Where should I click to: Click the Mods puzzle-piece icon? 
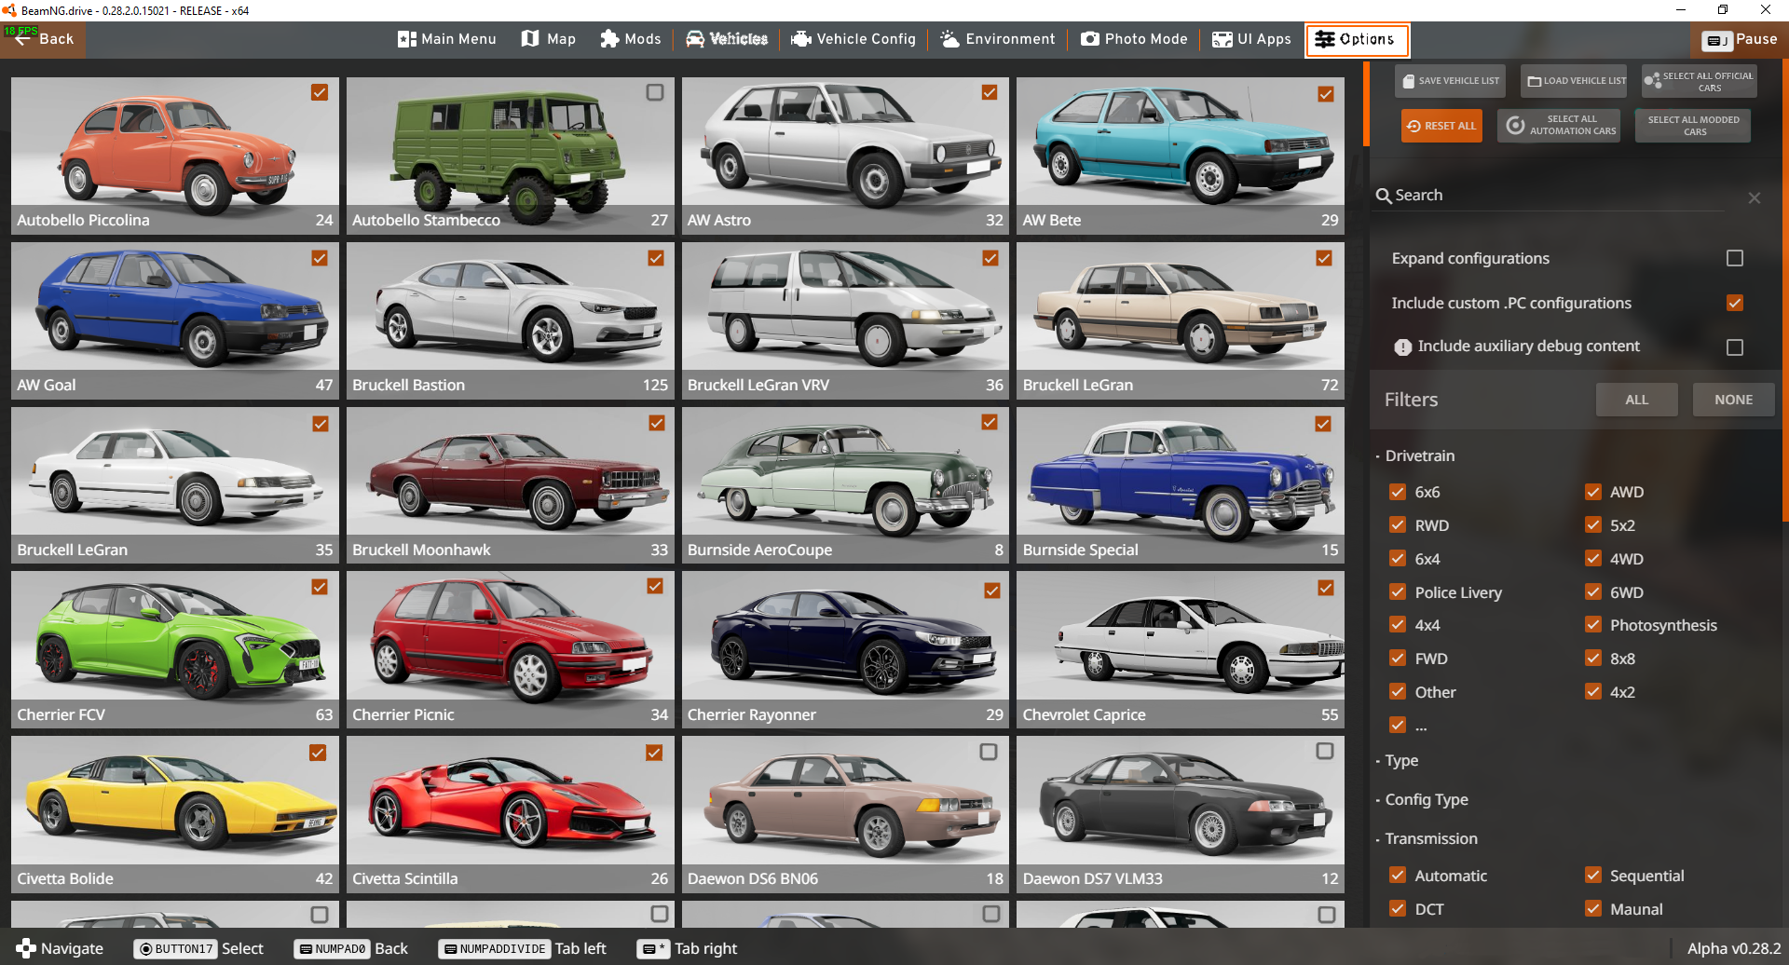tap(609, 38)
